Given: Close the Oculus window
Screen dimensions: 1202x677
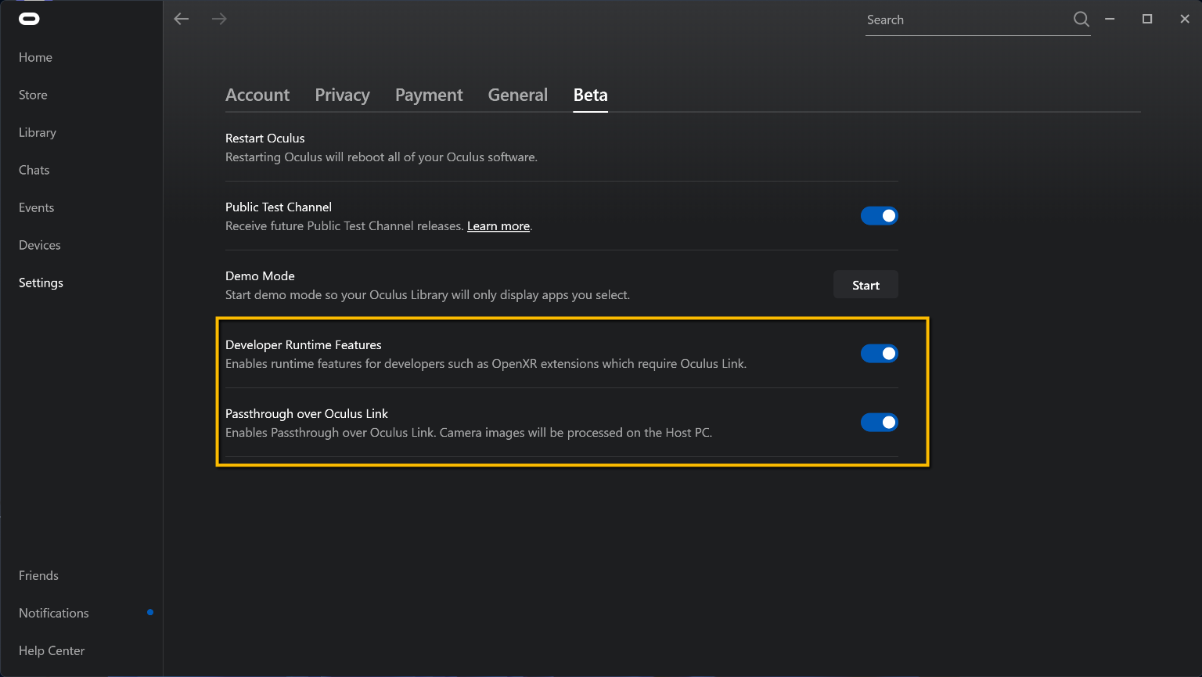Looking at the screenshot, I should click(x=1185, y=19).
